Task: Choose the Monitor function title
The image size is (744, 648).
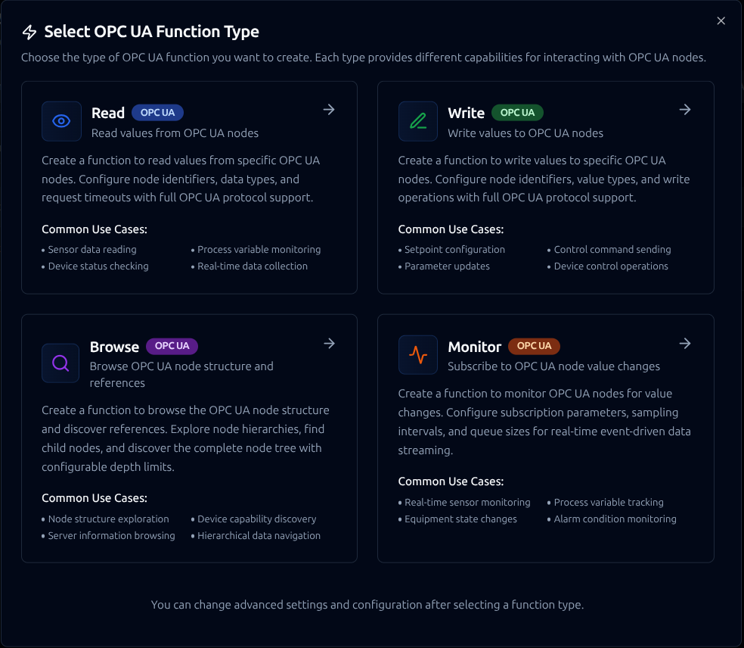Action: [x=474, y=347]
